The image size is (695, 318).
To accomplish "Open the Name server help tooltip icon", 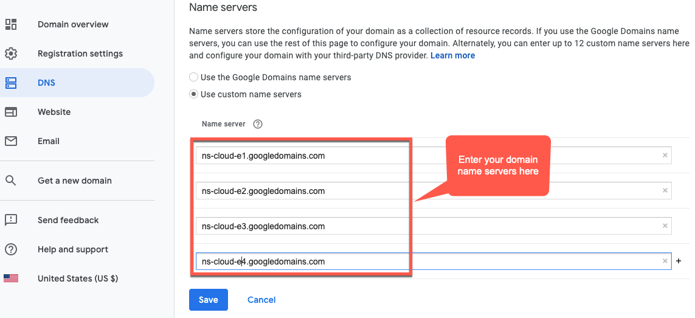I will pos(258,124).
